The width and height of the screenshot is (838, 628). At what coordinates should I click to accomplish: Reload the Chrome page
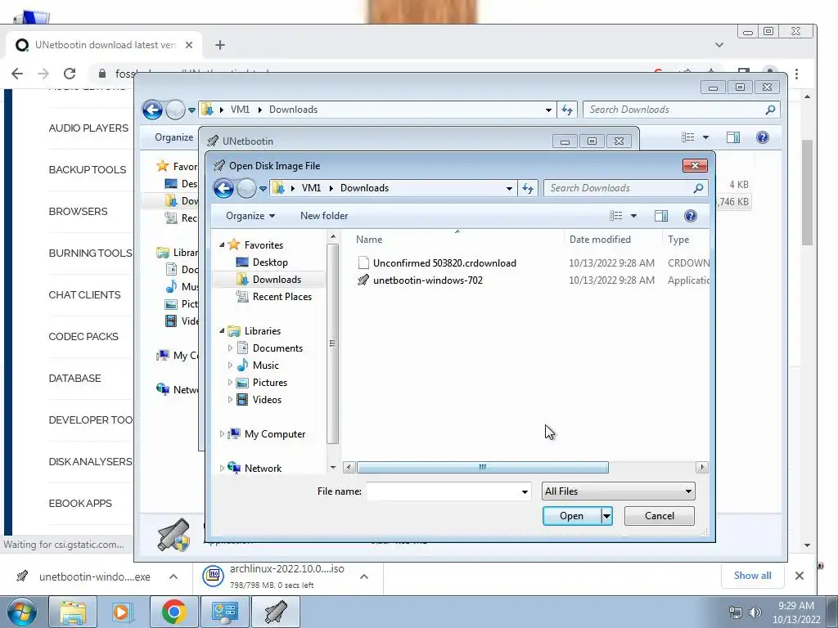pos(70,74)
